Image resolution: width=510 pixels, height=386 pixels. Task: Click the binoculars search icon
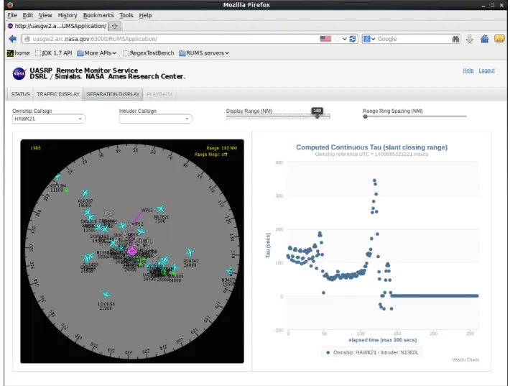[455, 39]
